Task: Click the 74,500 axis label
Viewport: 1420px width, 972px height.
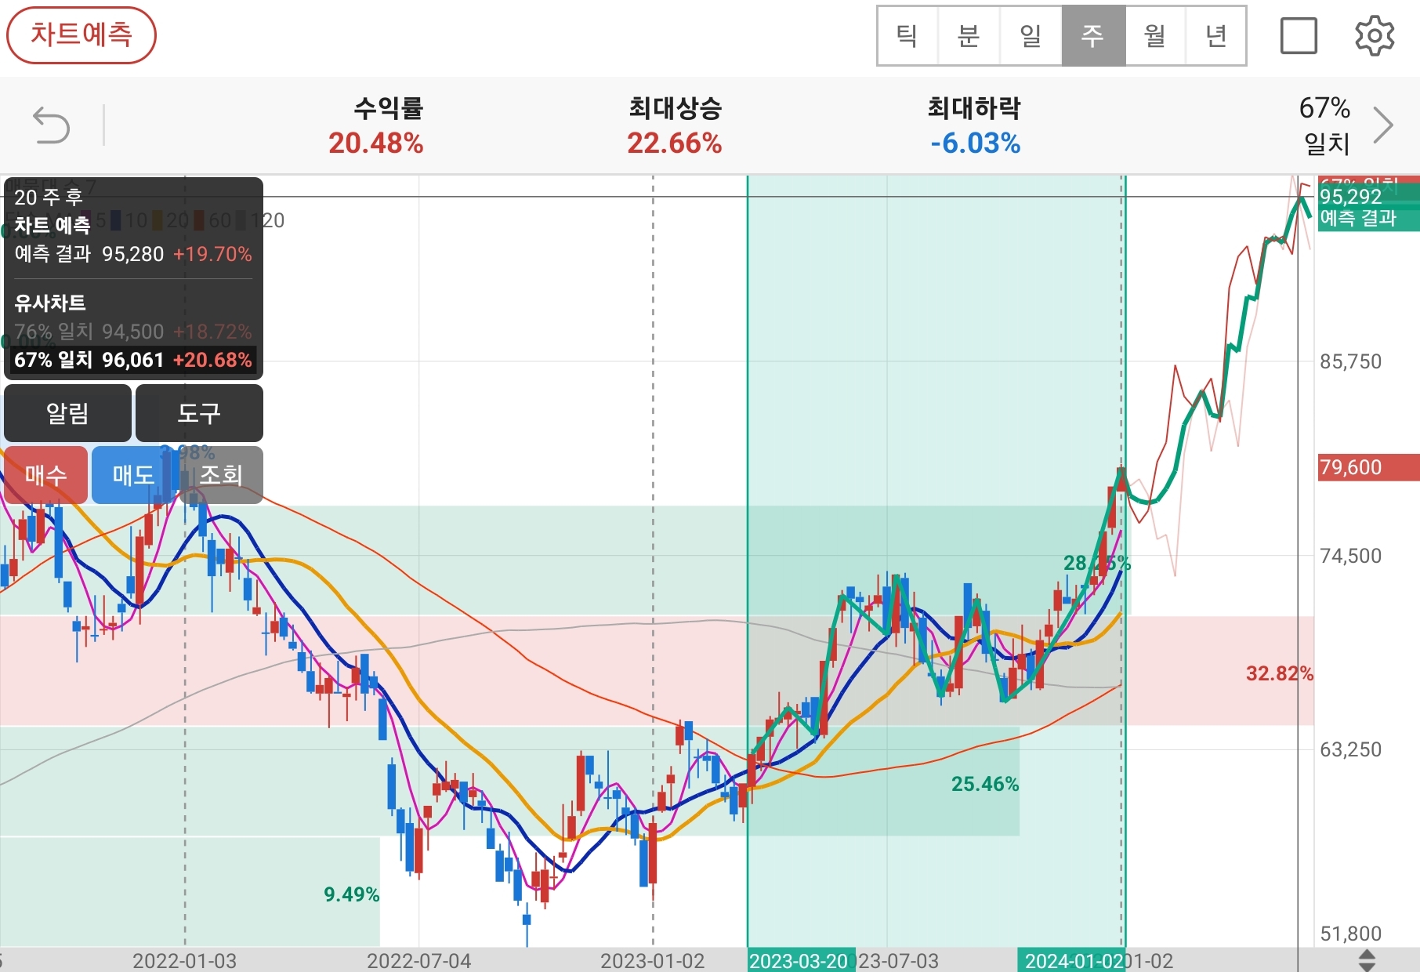Action: pos(1350,556)
